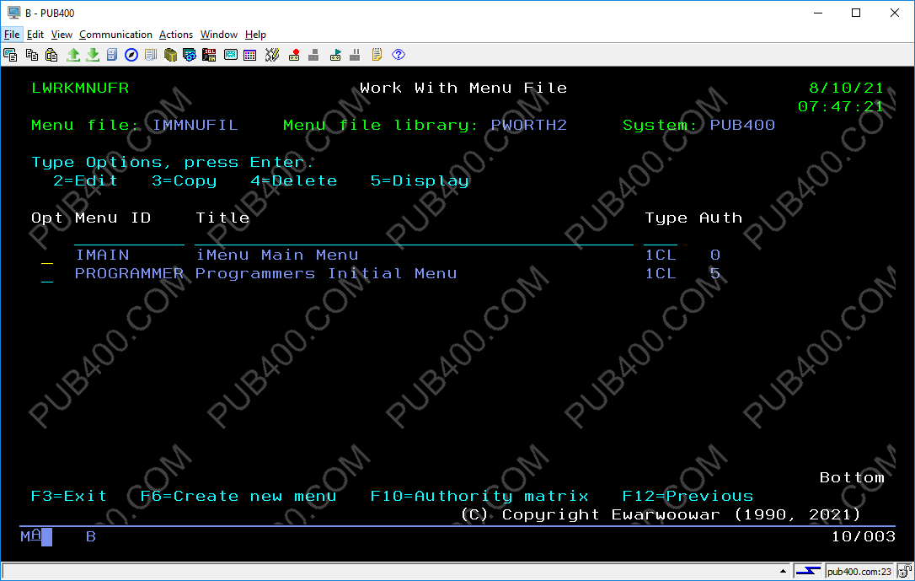This screenshot has height=581, width=915.
Task: Click the cursor position 10/003 indicator
Action: (x=863, y=536)
